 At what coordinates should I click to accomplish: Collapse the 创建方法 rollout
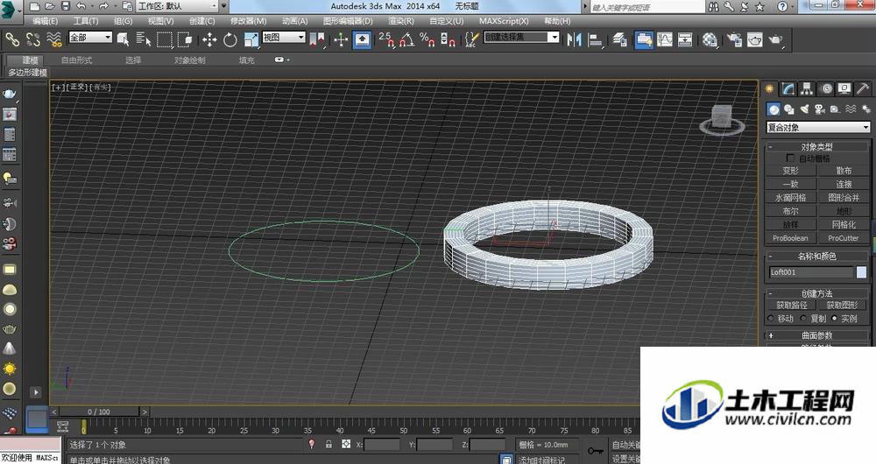[816, 293]
